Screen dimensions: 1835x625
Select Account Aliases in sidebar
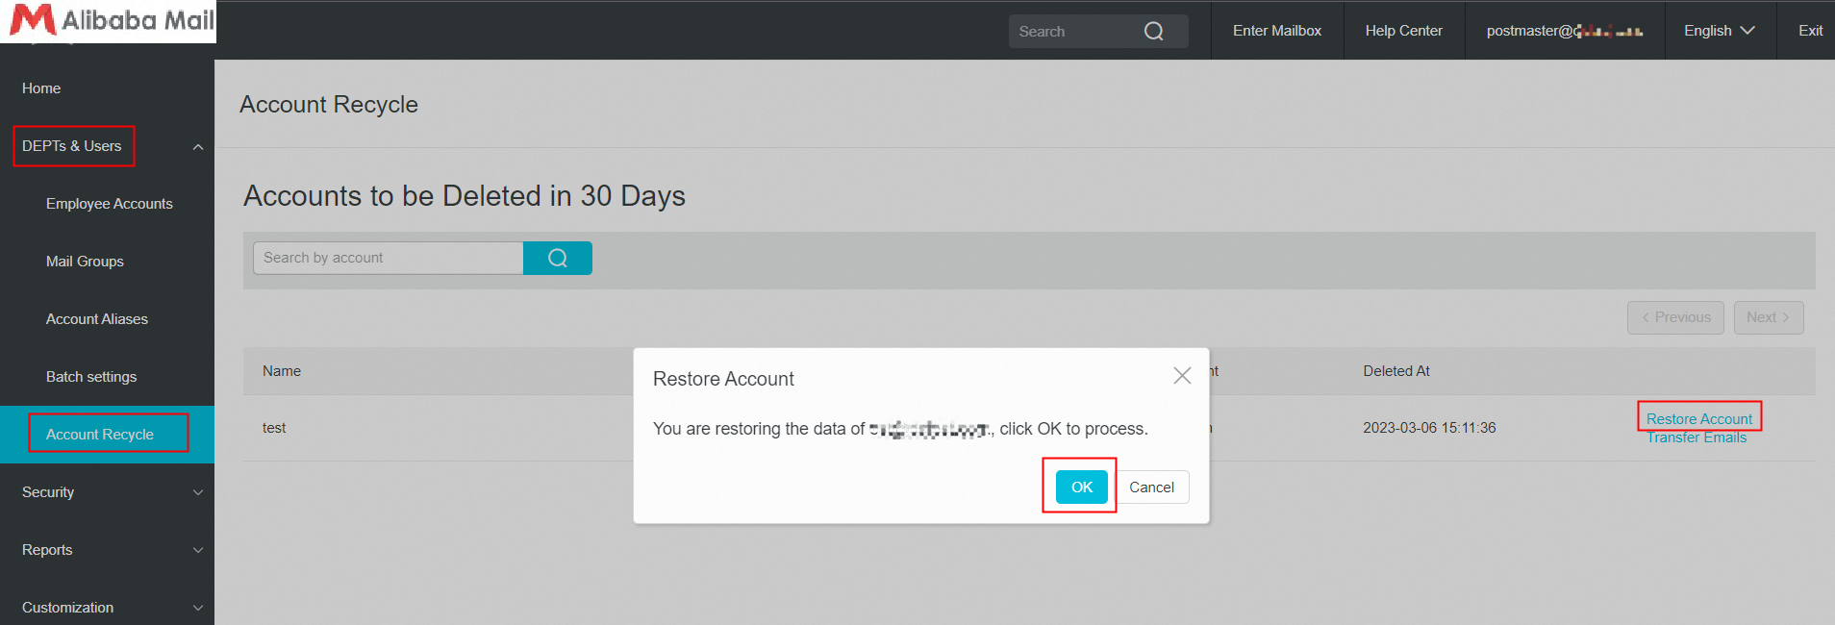pos(97,319)
